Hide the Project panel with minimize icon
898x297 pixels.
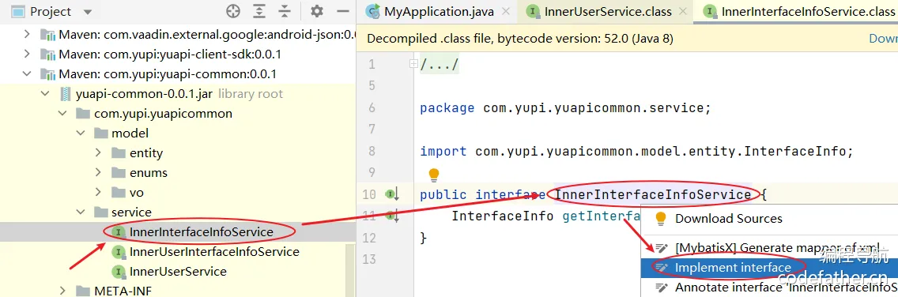tap(342, 11)
